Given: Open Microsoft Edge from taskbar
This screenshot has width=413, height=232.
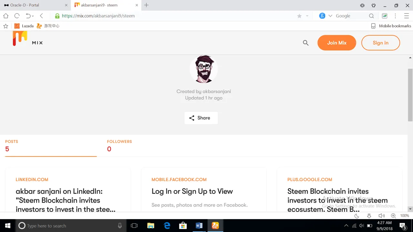Looking at the screenshot, I should 167,226.
